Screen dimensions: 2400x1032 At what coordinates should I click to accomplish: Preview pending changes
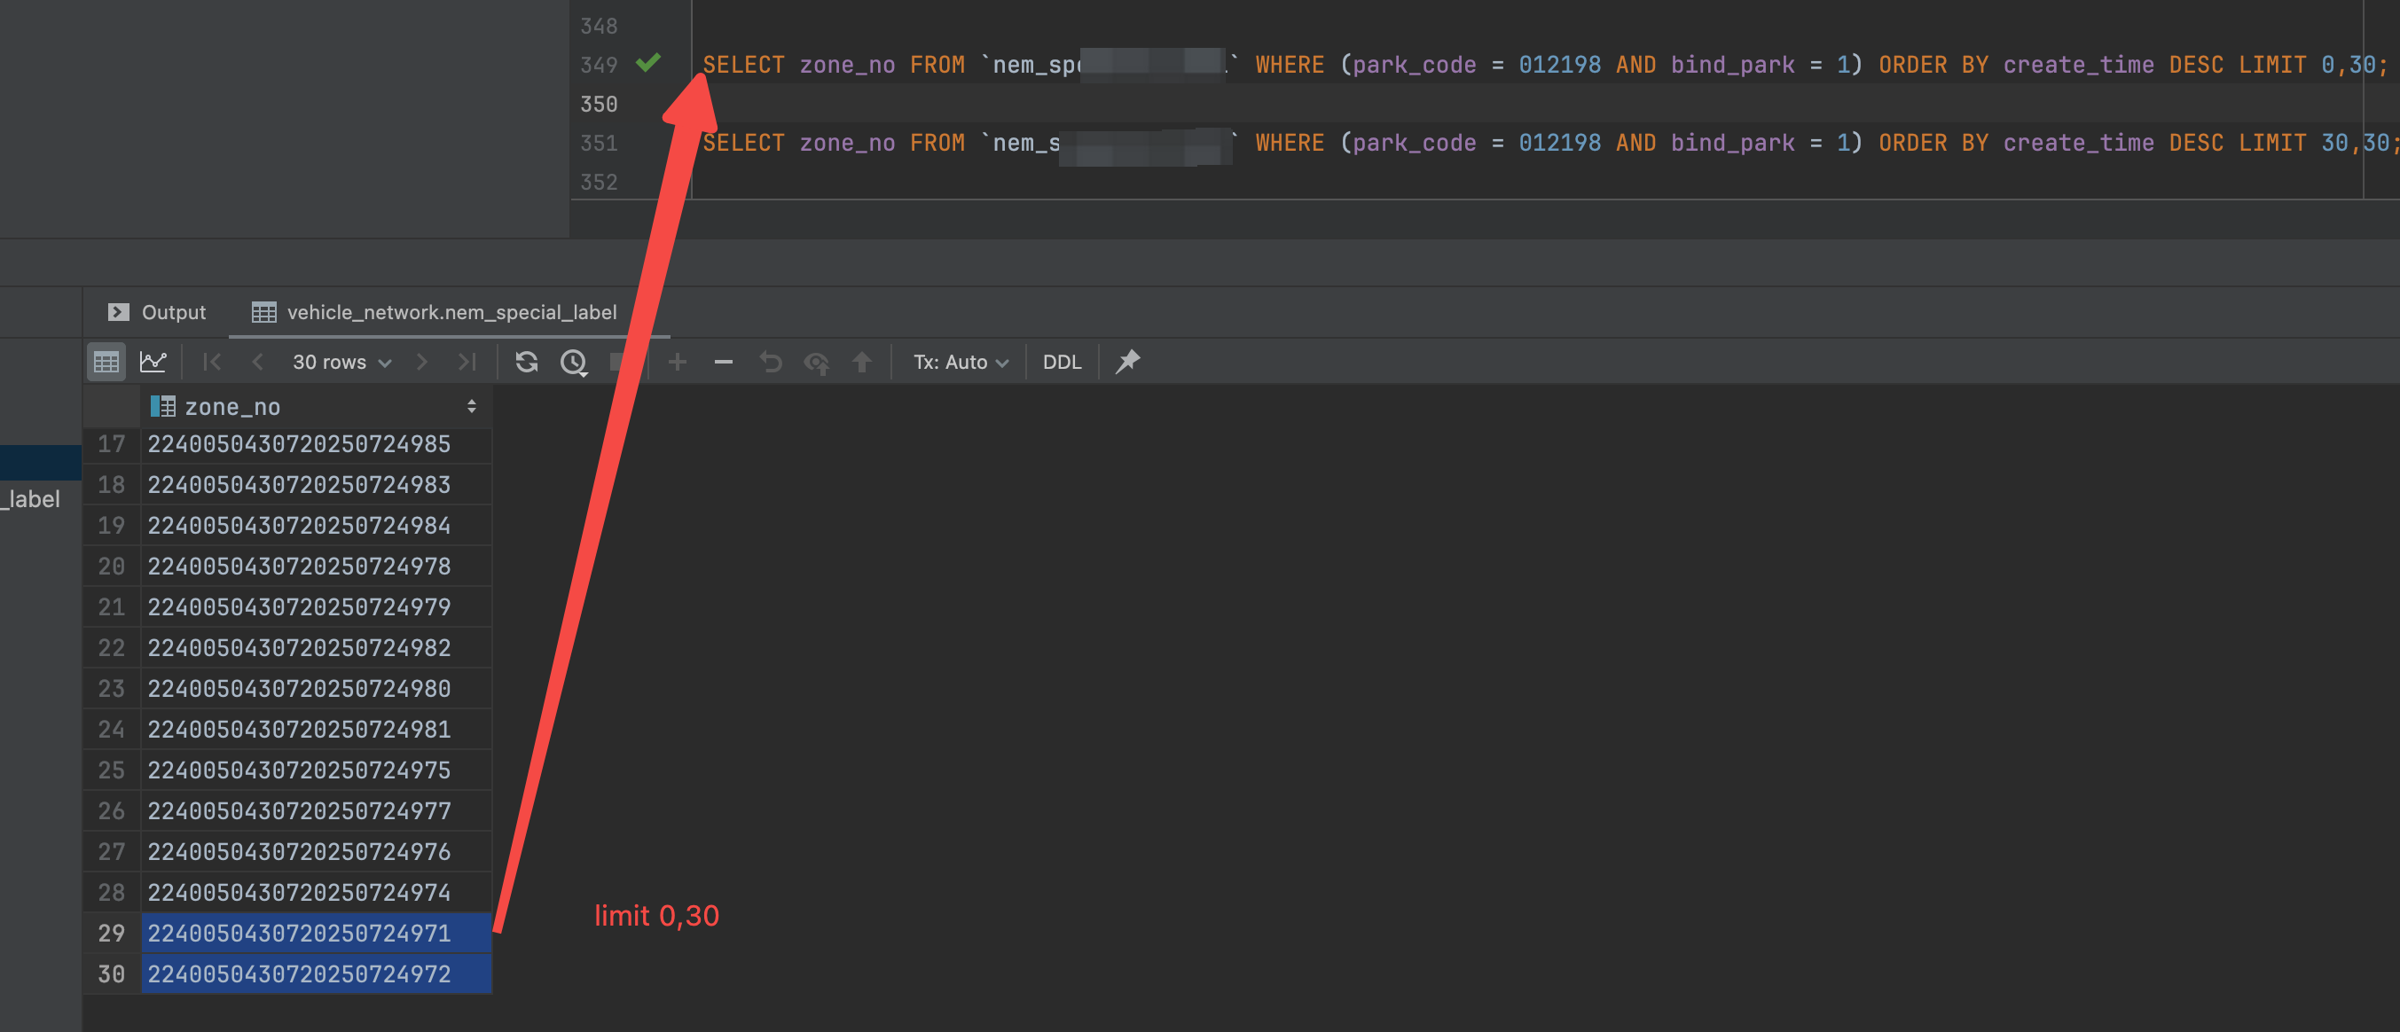(x=817, y=362)
